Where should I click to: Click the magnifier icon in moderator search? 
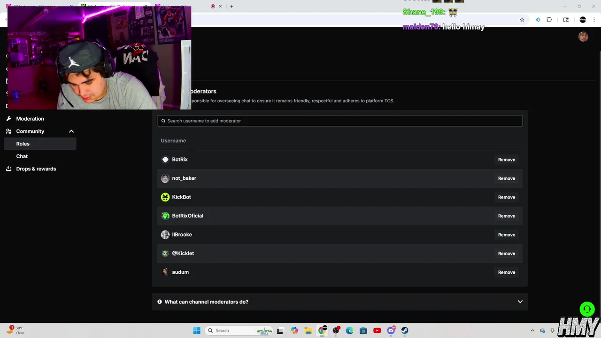[163, 121]
